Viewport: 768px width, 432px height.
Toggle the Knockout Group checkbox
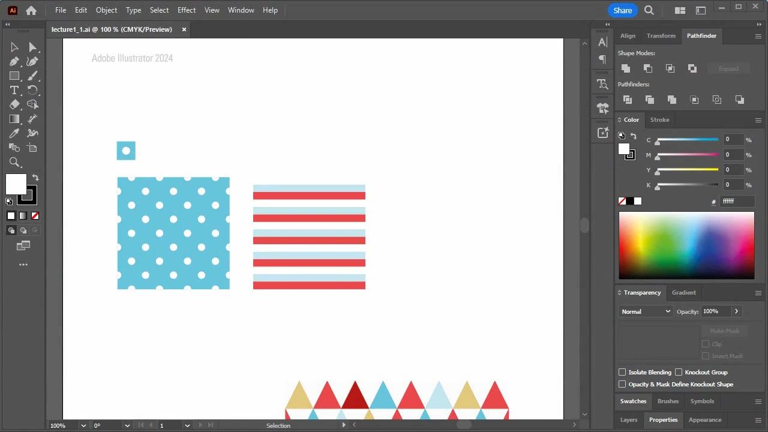coord(679,372)
